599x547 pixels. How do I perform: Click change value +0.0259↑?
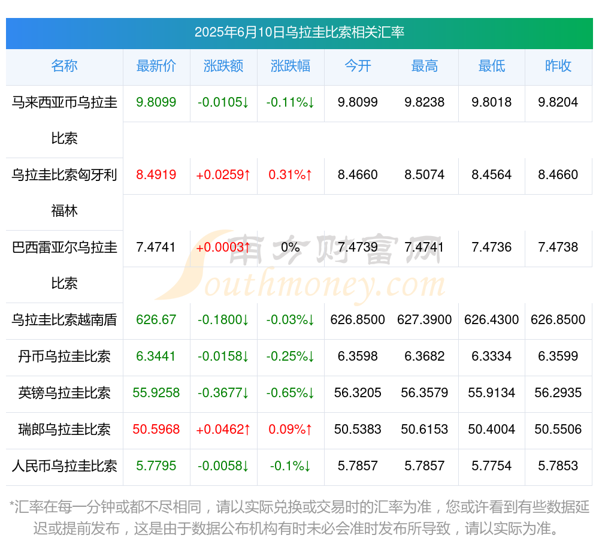pyautogui.click(x=223, y=174)
